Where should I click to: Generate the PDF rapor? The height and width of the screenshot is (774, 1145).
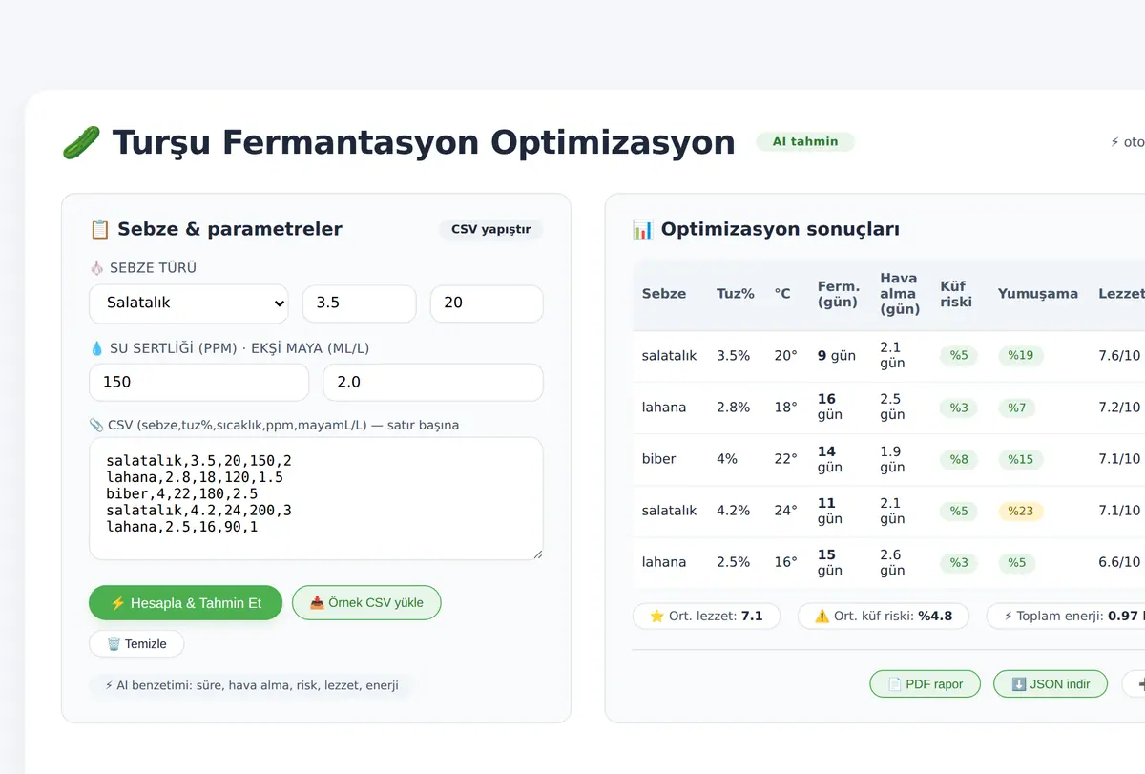pos(925,684)
